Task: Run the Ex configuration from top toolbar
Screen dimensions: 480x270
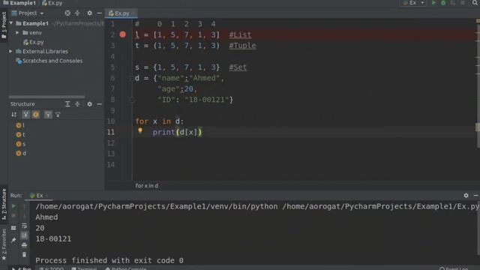Action: tap(433, 3)
